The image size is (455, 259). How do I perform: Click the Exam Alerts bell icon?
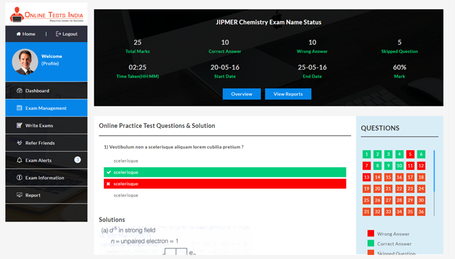[19, 160]
